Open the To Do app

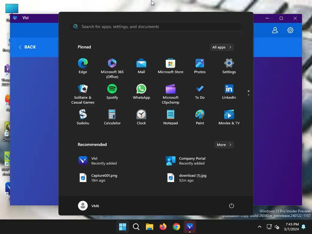(200, 91)
